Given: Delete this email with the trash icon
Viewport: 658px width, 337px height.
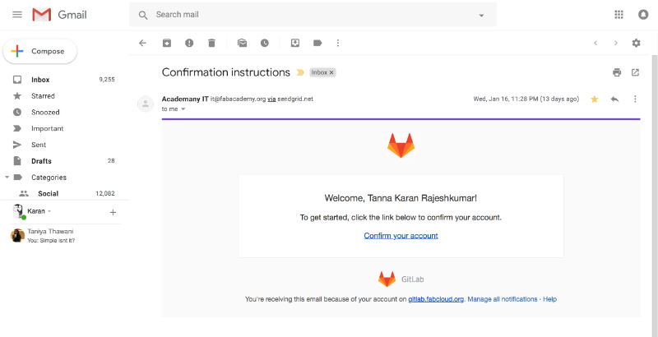Looking at the screenshot, I should point(211,43).
